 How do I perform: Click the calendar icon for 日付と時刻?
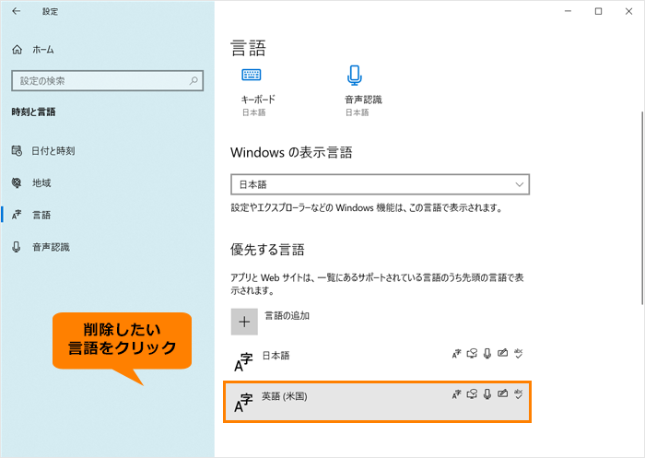17,151
